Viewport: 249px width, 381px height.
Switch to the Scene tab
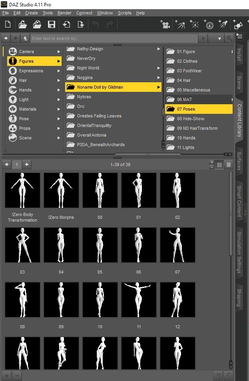239,83
